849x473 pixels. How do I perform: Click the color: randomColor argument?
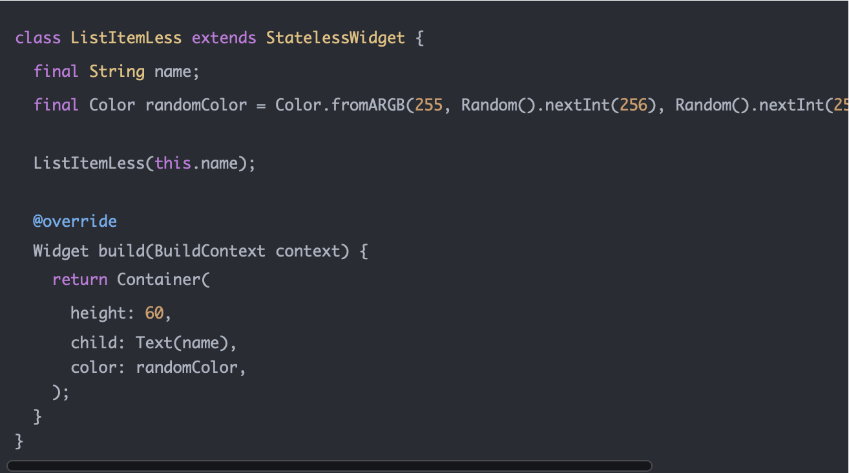(158, 368)
